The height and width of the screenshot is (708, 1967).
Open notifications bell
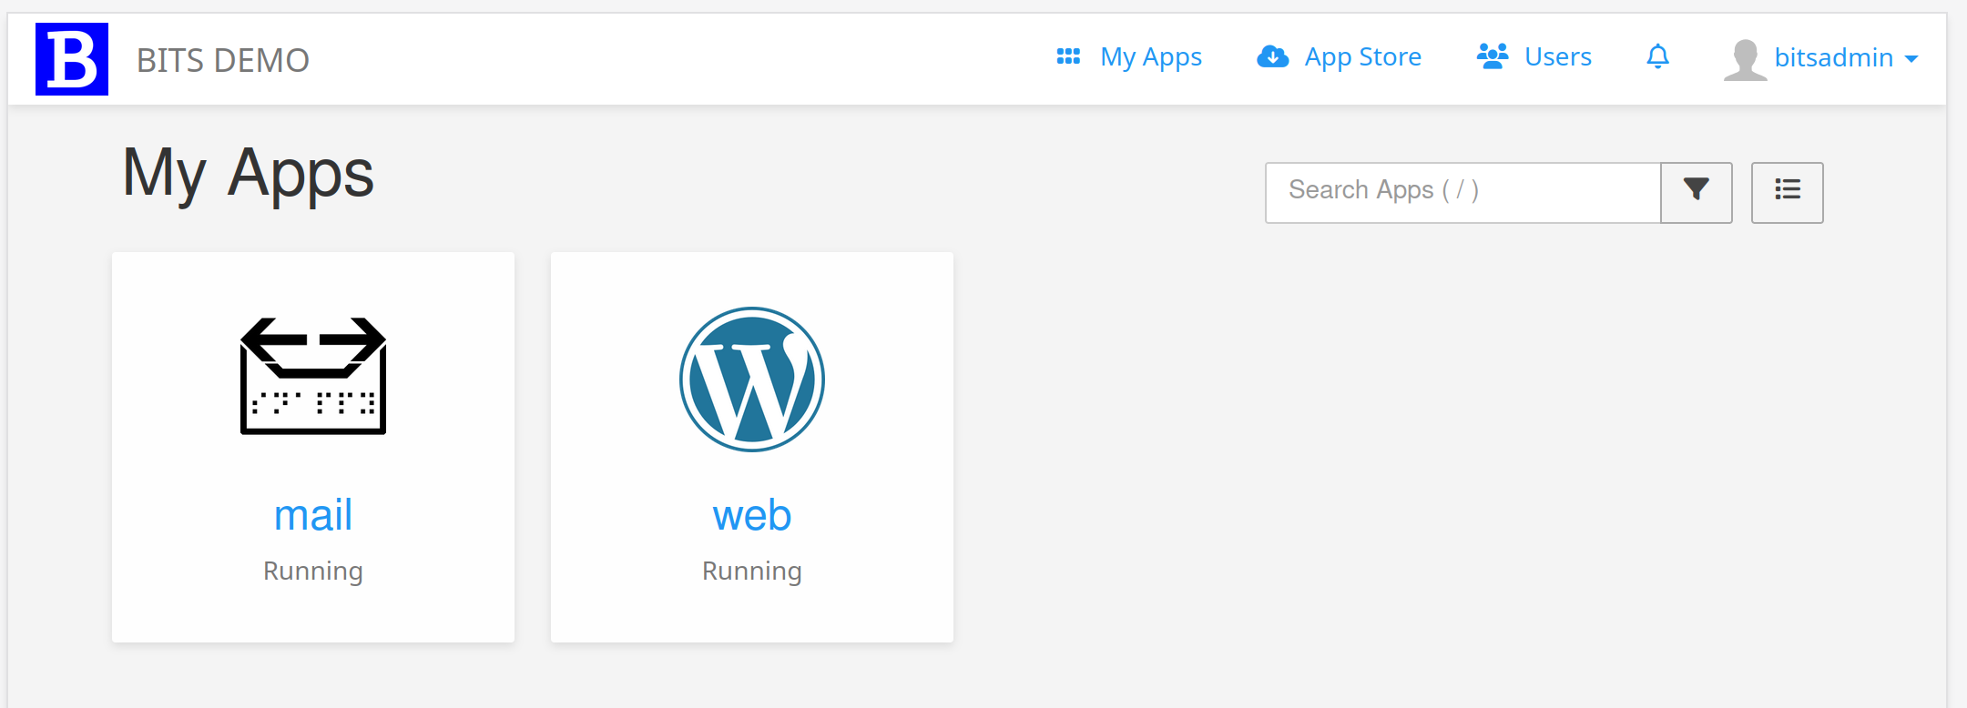pos(1657,56)
